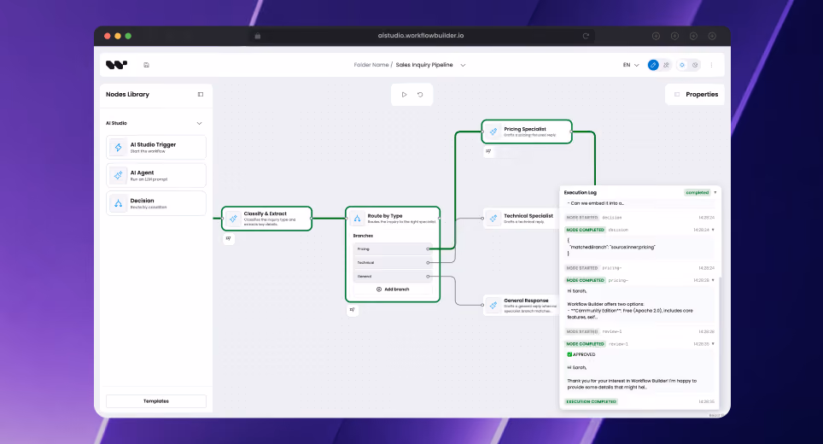This screenshot has height=444, width=823.
Task: Click the Route by Type node icon
Action: [357, 219]
